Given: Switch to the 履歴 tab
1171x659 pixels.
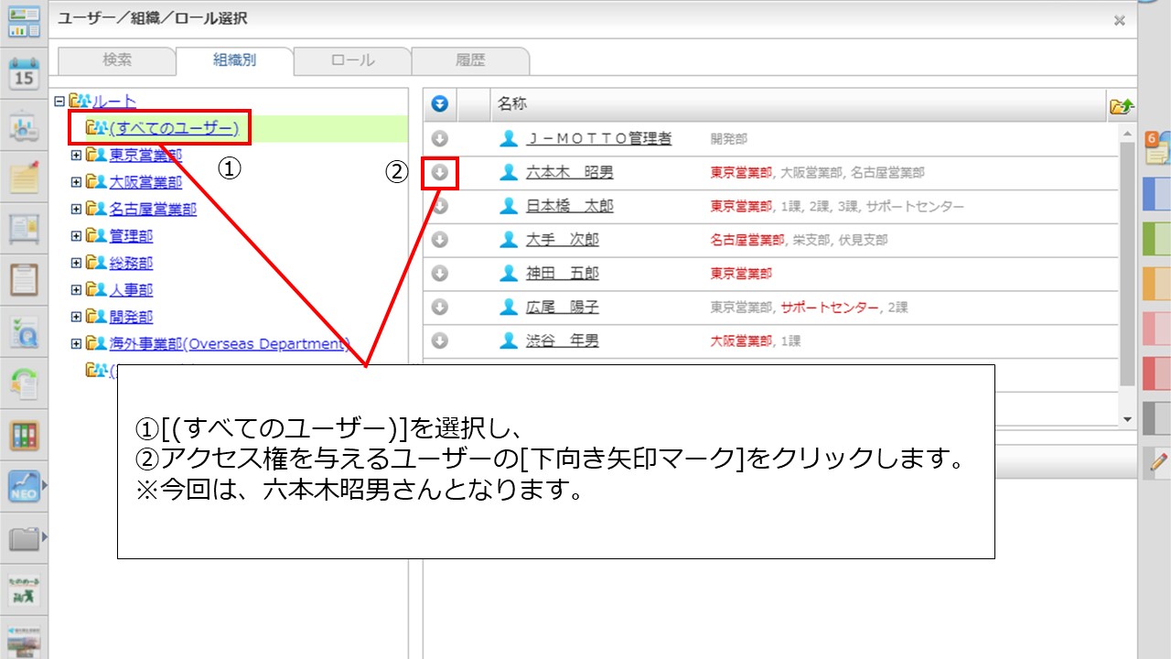Looking at the screenshot, I should click(470, 60).
